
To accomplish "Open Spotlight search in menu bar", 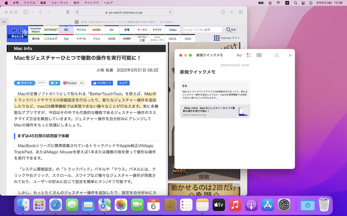I will coord(295,3).
